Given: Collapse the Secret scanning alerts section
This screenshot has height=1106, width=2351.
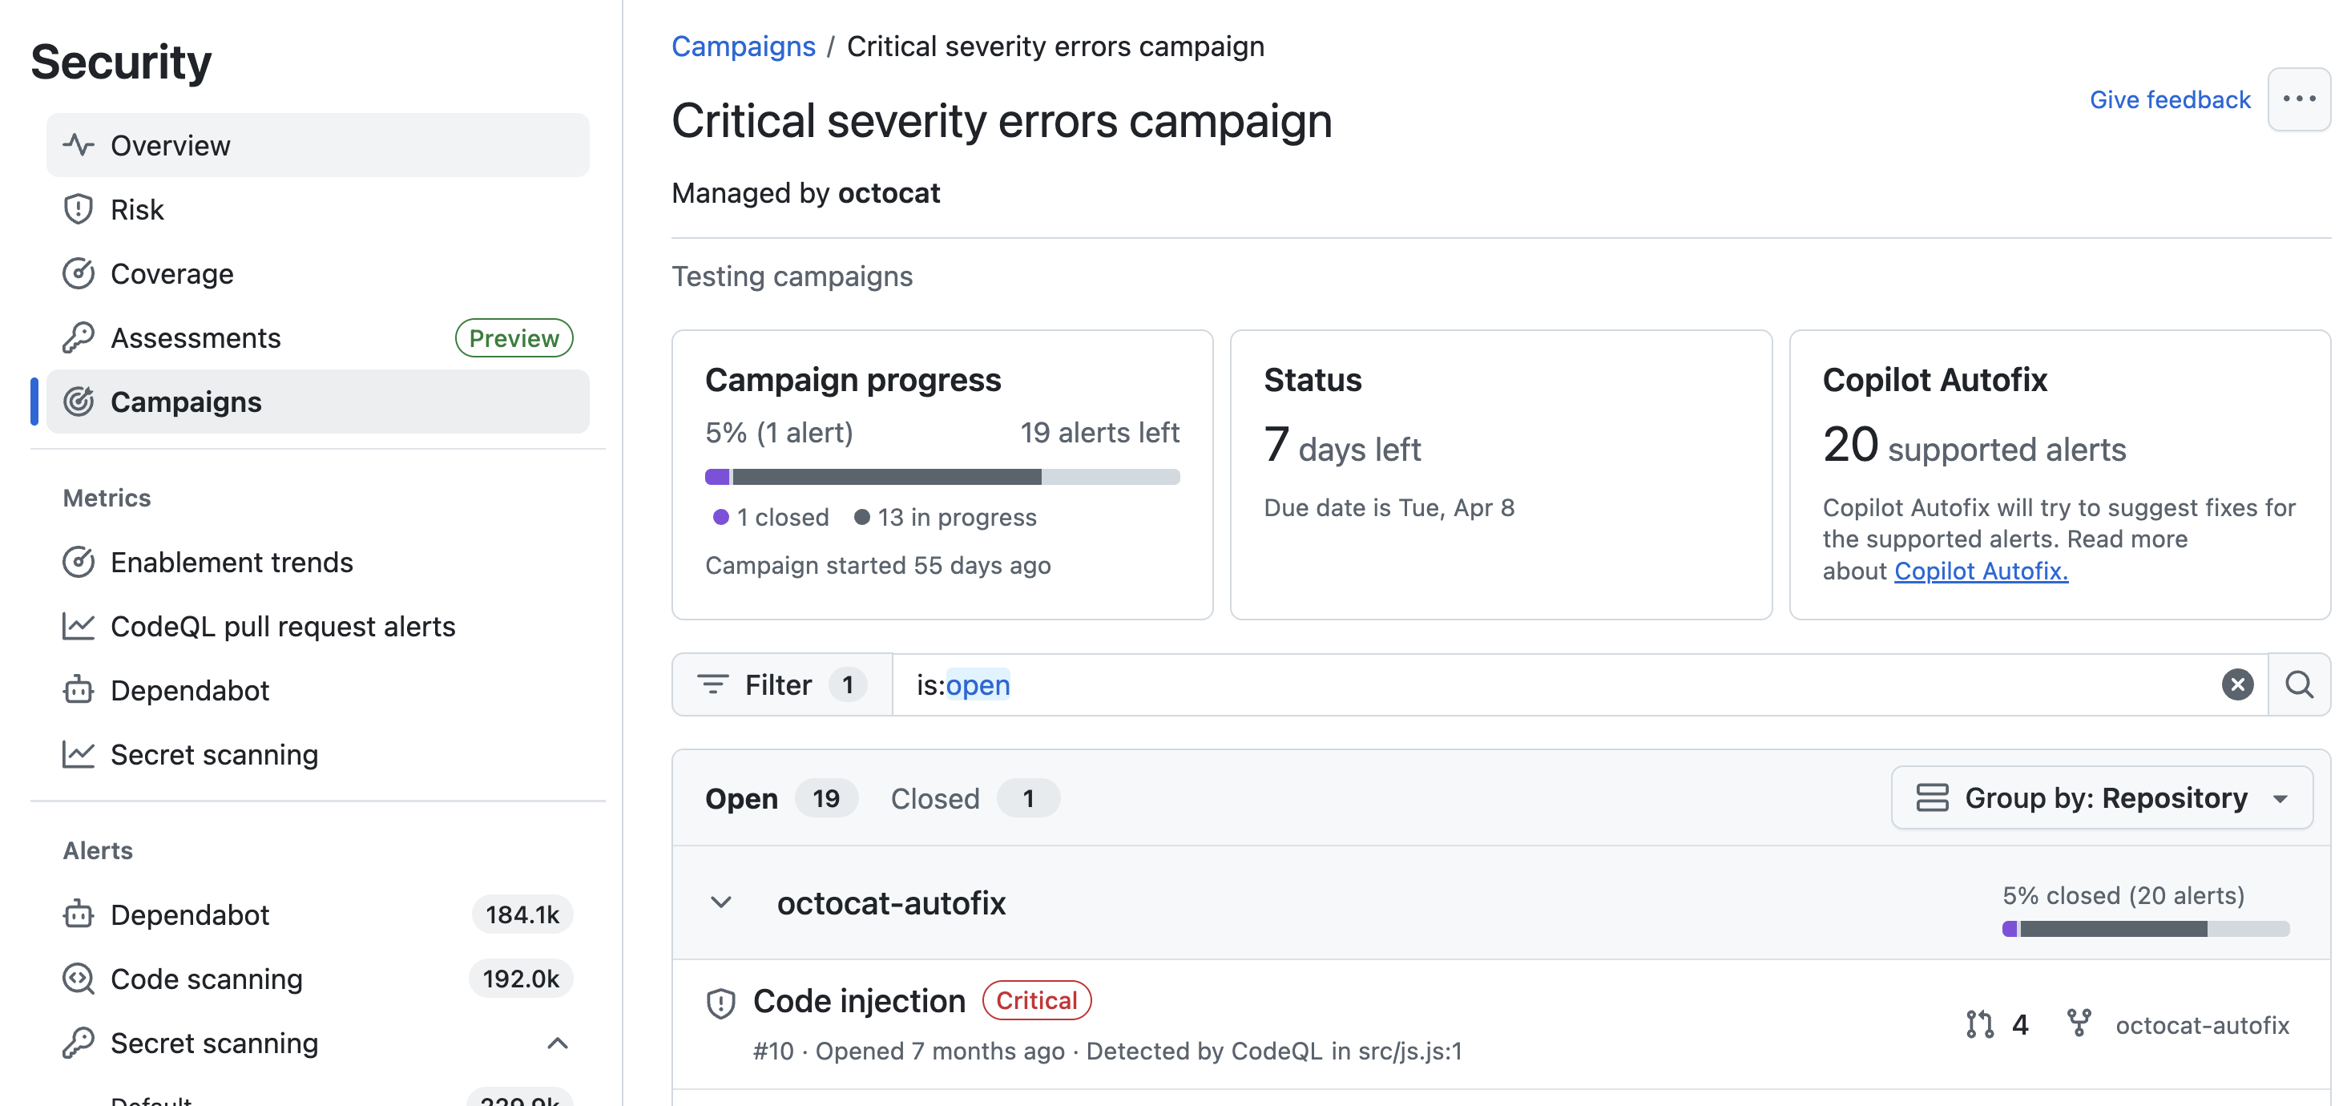Looking at the screenshot, I should 558,1043.
